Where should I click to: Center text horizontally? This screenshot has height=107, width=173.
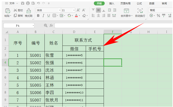98,15
